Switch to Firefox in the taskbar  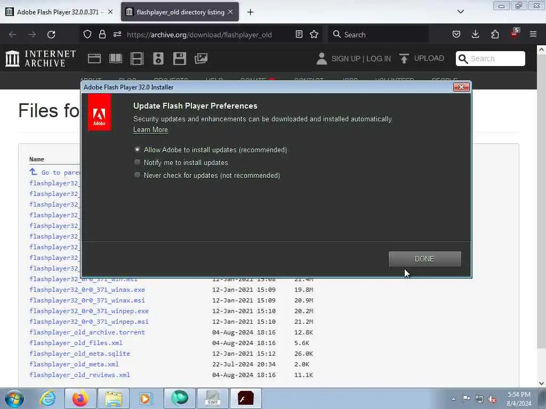click(81, 398)
